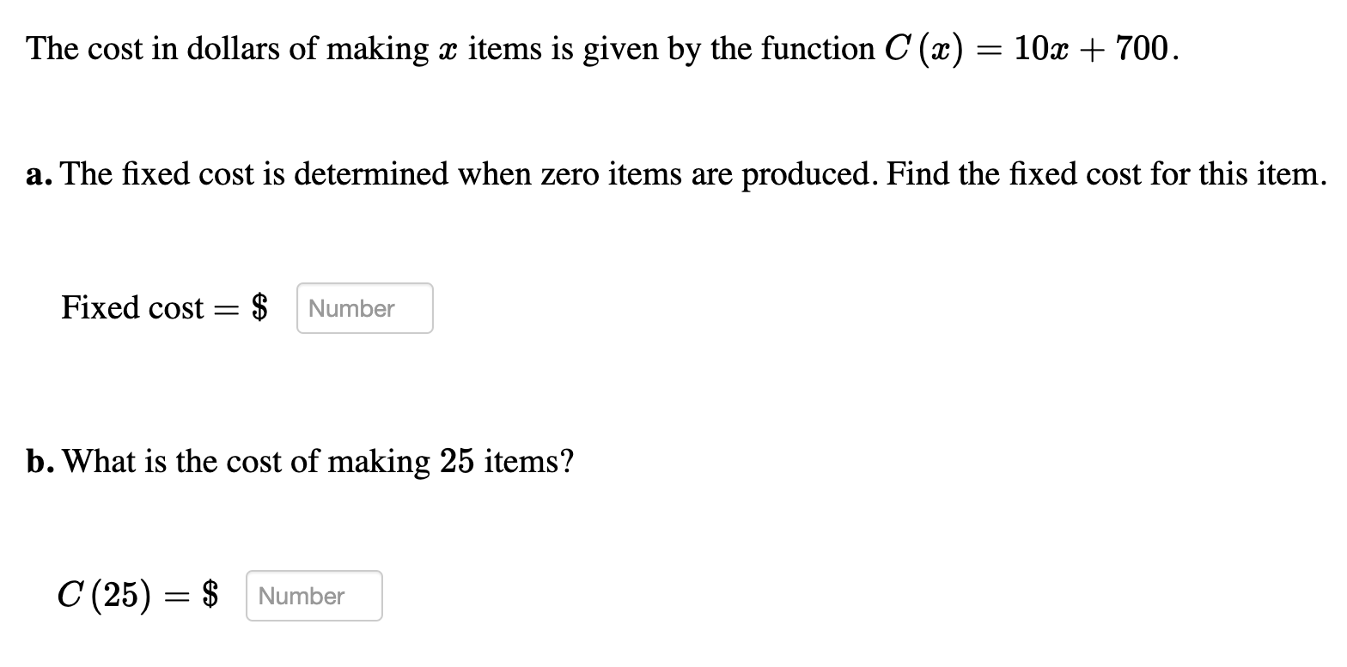Click the C(25) Number input field
This screenshot has height=667, width=1347.
point(313,596)
